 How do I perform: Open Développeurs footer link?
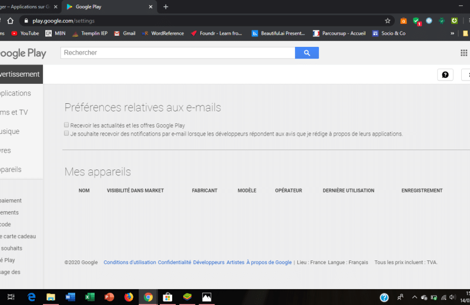tap(209, 263)
